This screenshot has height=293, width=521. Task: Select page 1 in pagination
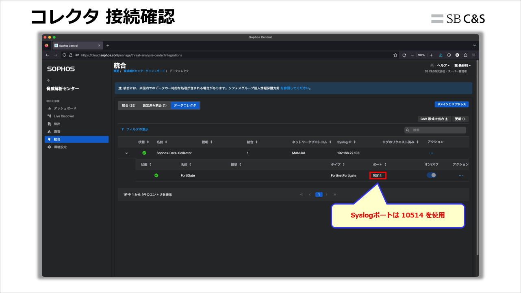tap(319, 194)
